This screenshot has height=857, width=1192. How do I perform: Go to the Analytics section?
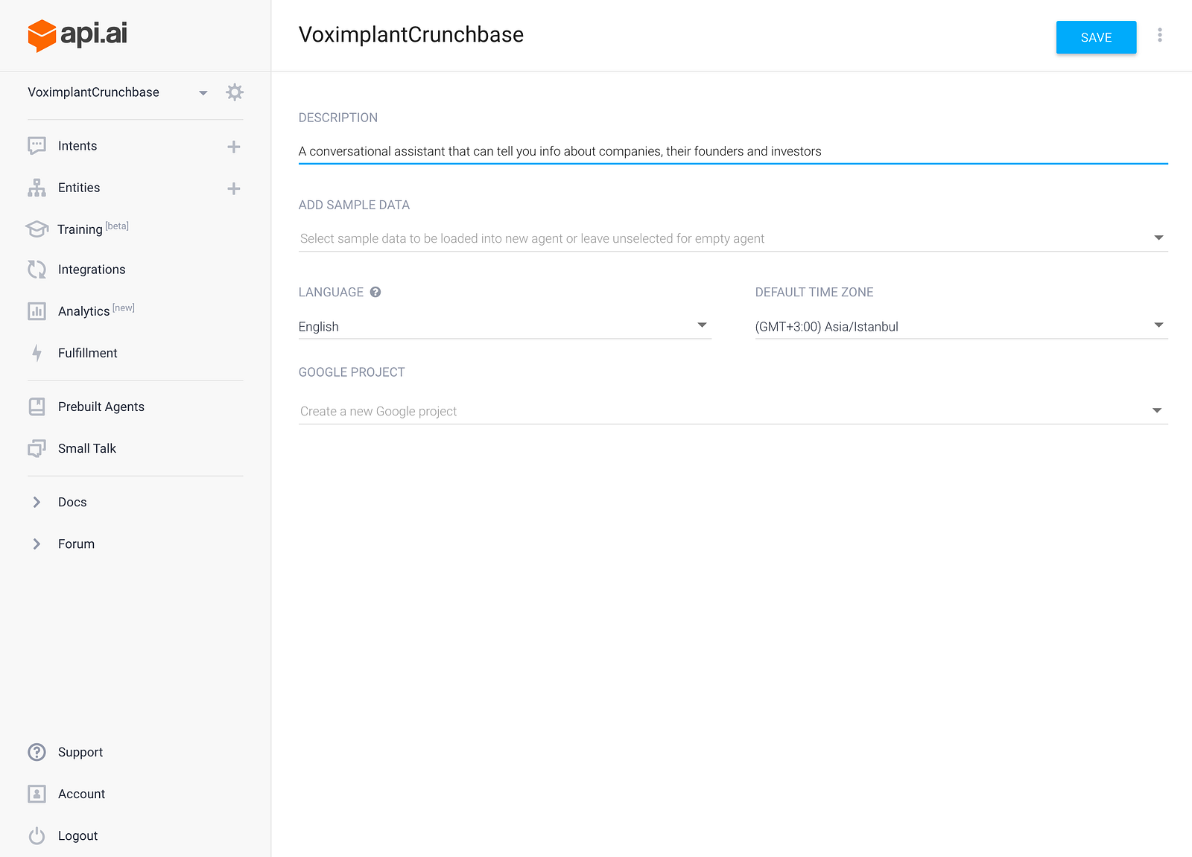click(83, 311)
